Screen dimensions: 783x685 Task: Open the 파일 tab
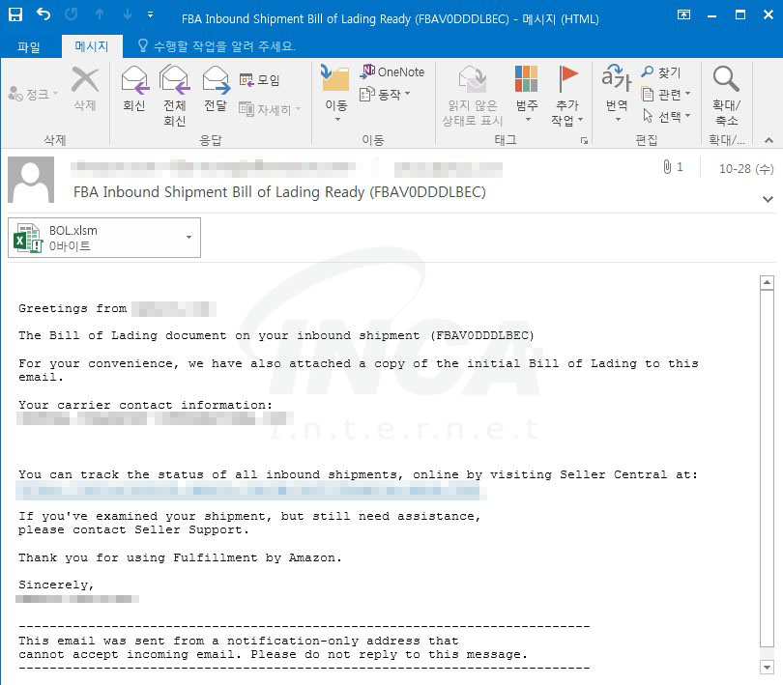click(x=29, y=47)
